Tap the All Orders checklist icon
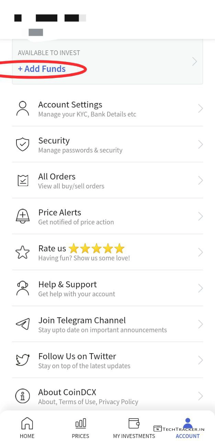 [x=23, y=181]
